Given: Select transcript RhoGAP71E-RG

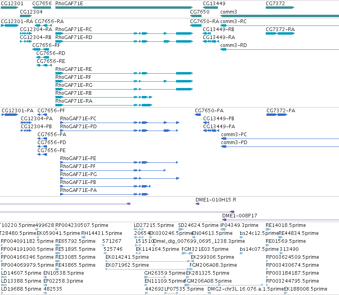Looking at the screenshot, I should coord(124,89).
